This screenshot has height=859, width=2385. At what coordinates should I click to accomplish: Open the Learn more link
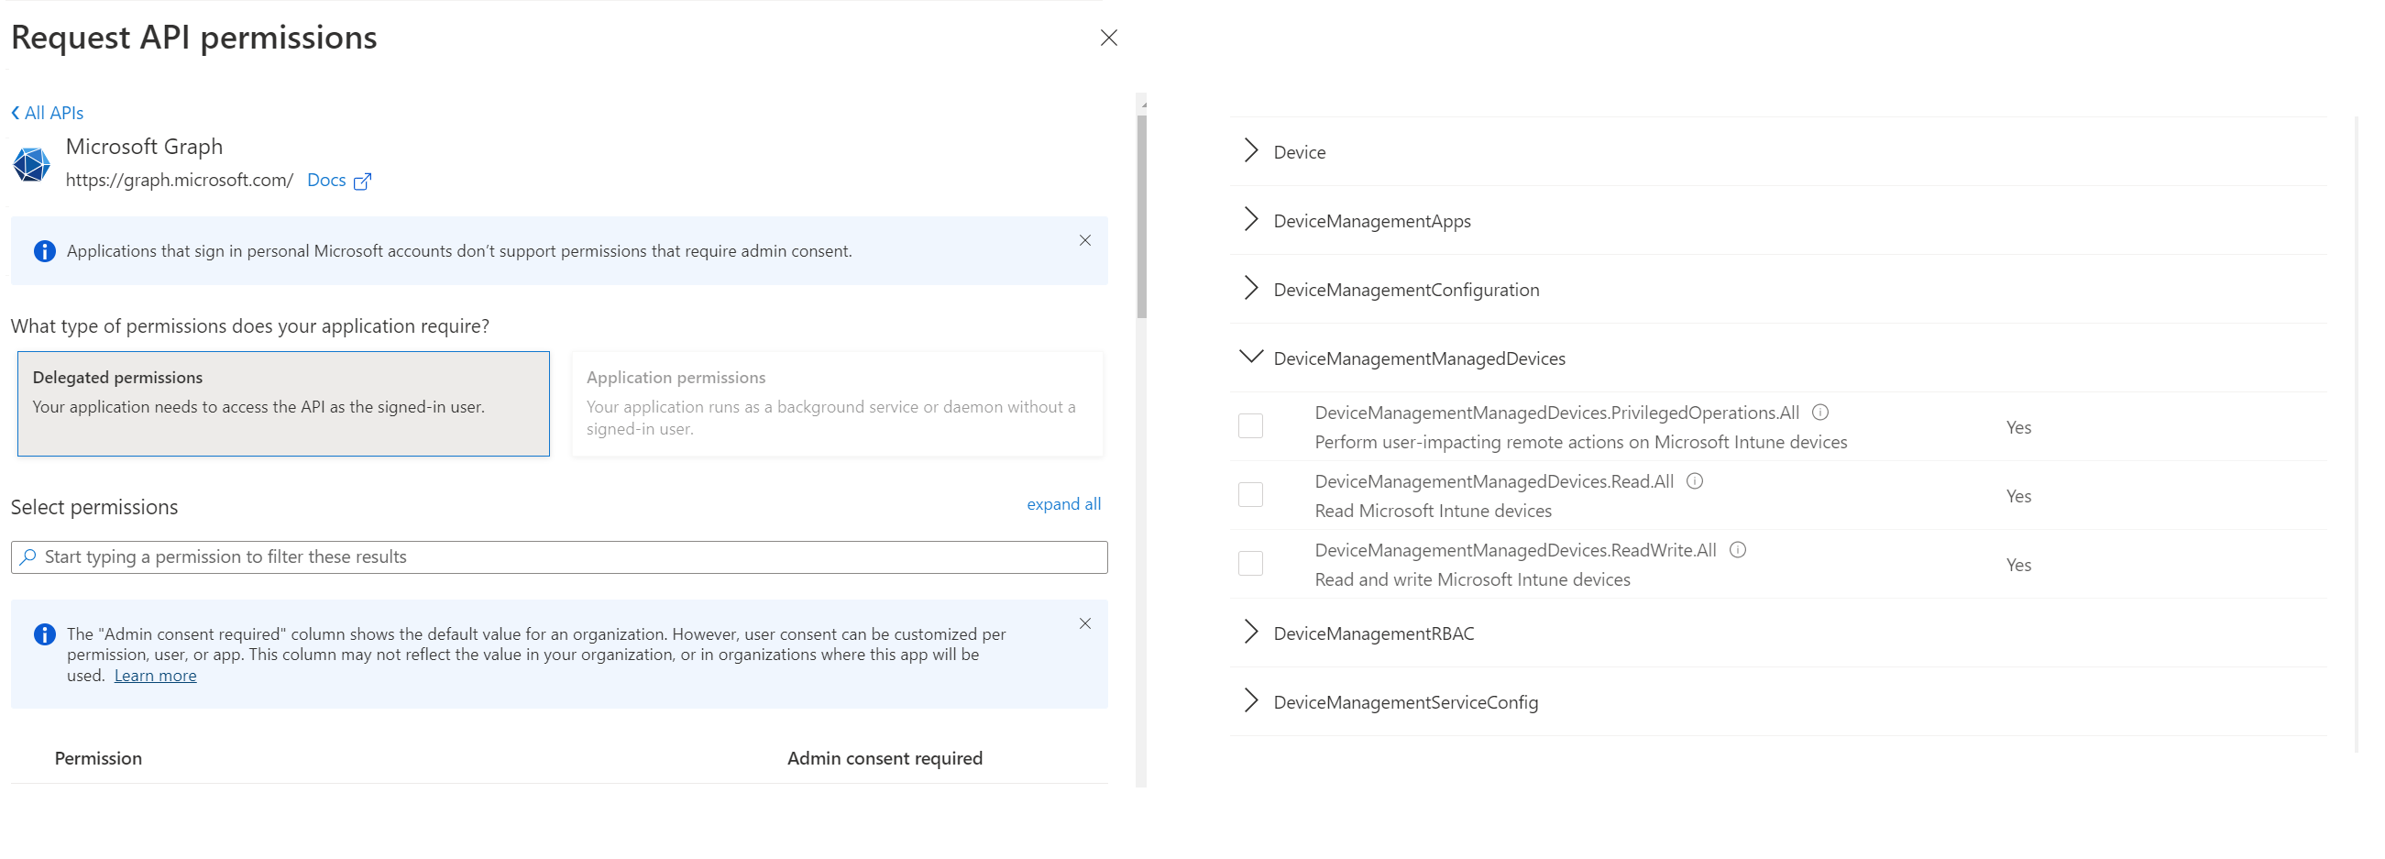155,675
